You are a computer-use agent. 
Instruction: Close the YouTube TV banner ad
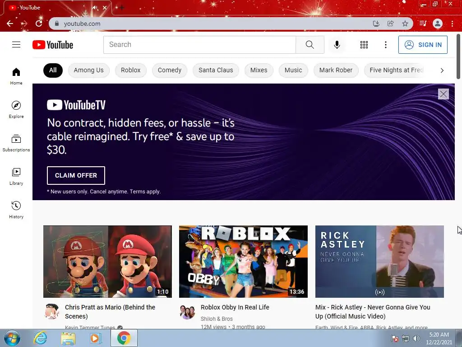(x=443, y=94)
